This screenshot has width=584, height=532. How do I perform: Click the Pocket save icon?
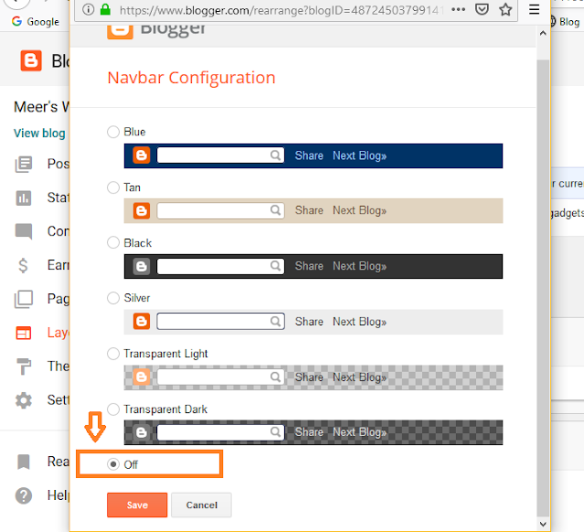(482, 9)
